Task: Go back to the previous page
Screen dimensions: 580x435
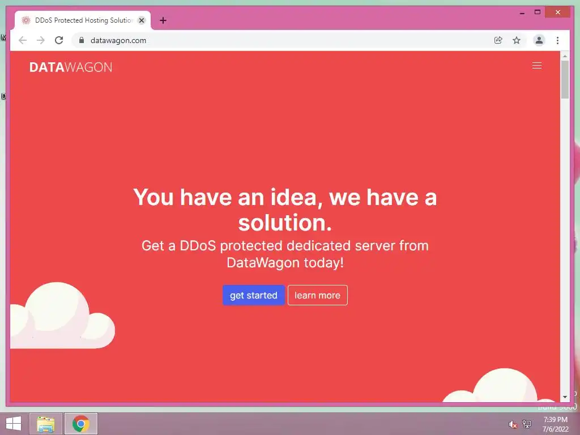Action: click(23, 40)
